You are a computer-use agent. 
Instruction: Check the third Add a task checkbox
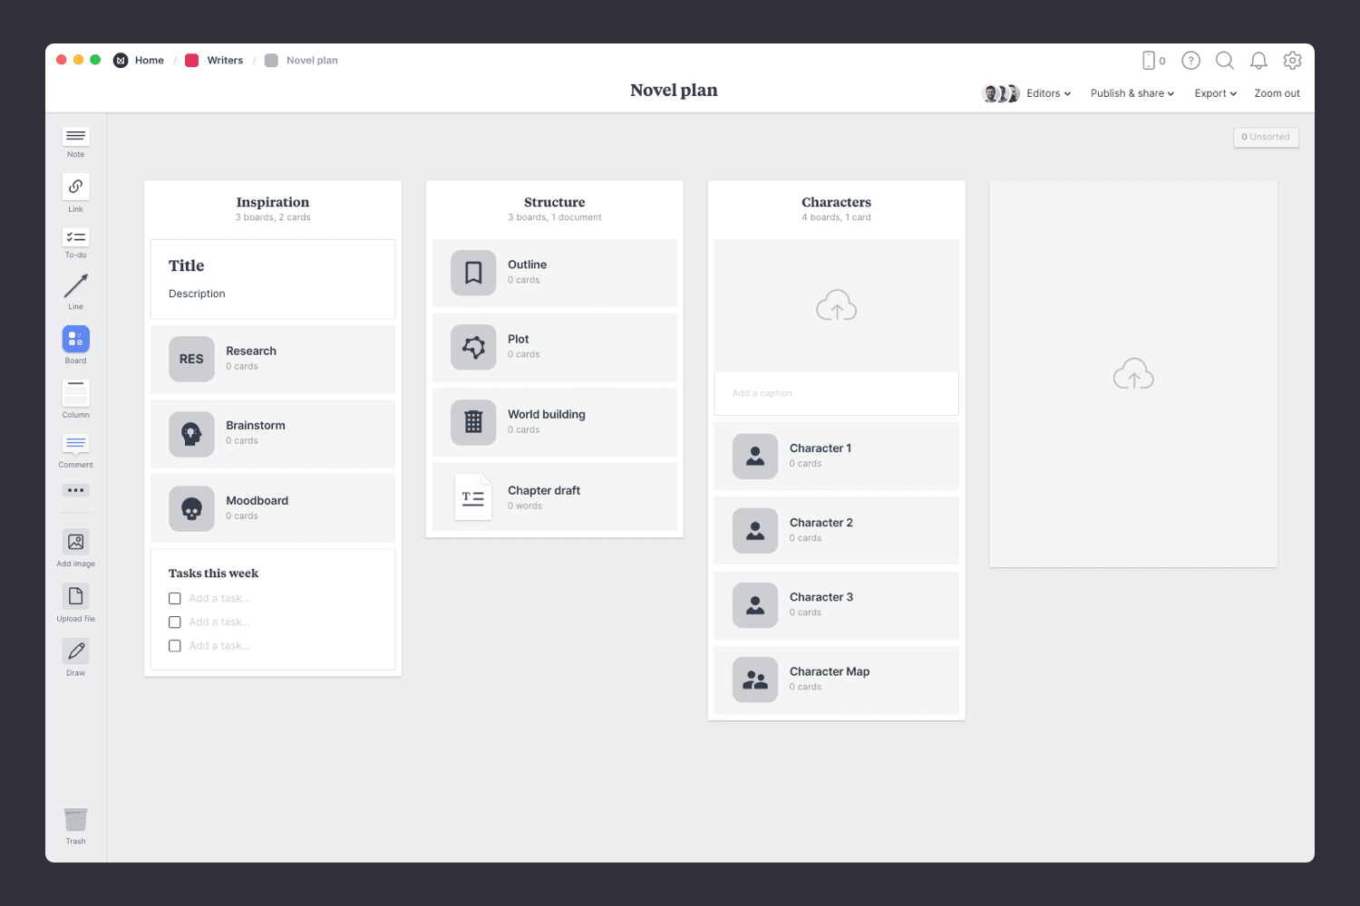tap(174, 645)
